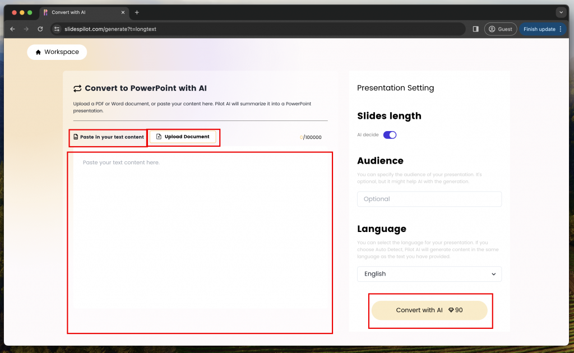Open a new tab with plus icon

tap(137, 12)
